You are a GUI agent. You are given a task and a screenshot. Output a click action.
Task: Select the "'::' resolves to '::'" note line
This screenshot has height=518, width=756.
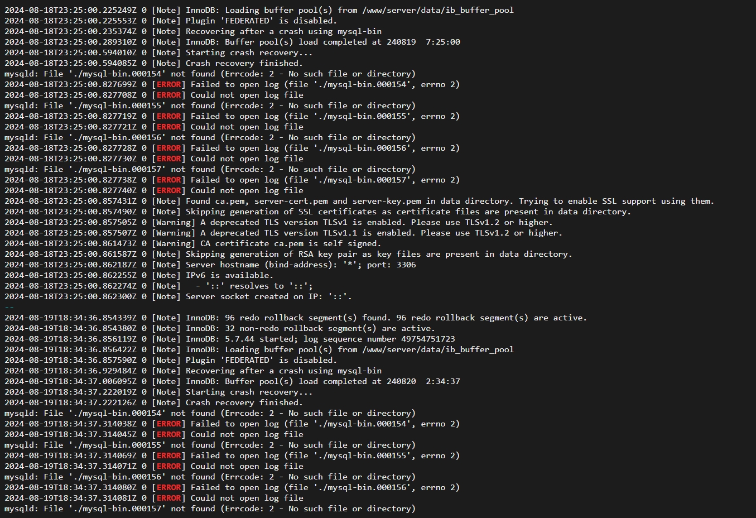tap(159, 286)
